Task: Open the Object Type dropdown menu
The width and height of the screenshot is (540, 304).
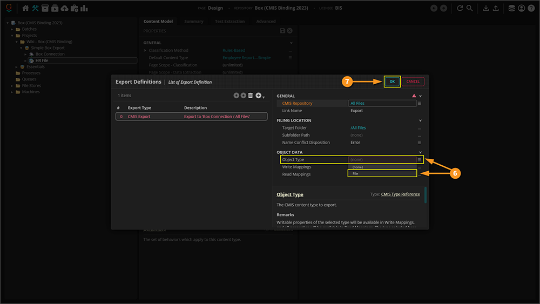Action: coord(419,160)
